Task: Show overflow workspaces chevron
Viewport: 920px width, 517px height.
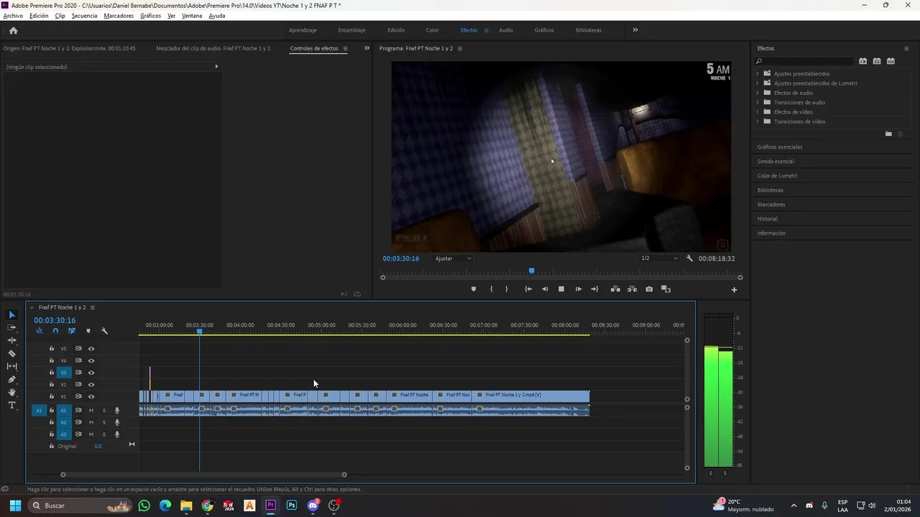Action: (x=635, y=30)
